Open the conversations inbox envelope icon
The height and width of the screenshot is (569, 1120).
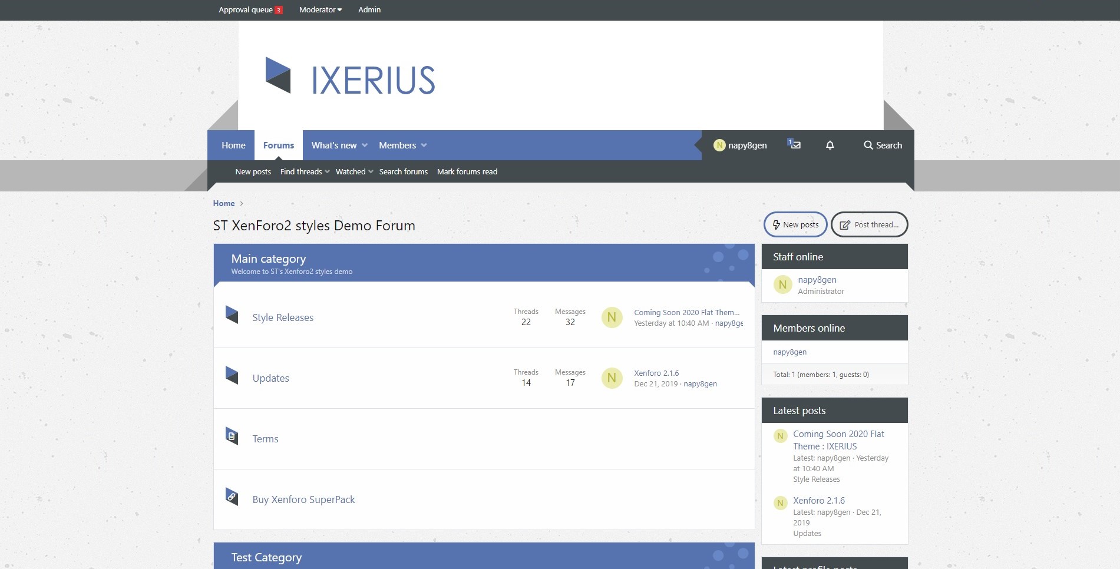pos(794,144)
